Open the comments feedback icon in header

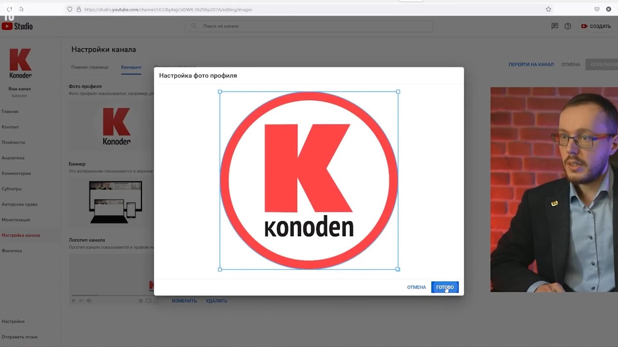(x=555, y=26)
